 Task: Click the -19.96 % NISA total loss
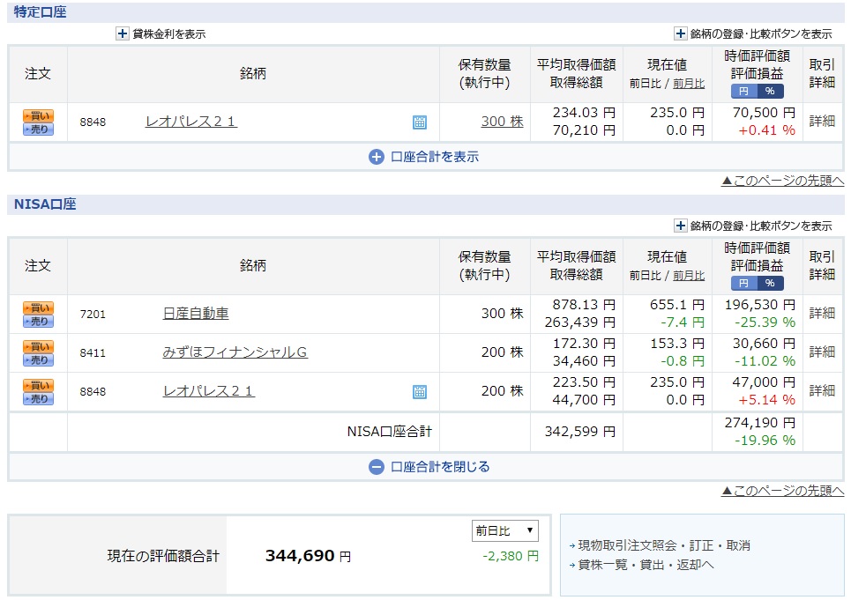[x=765, y=441]
